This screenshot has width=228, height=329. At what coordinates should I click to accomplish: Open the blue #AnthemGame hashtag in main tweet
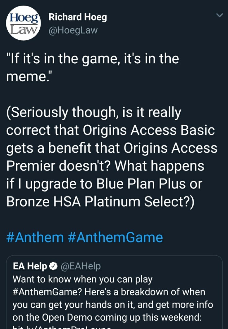(x=115, y=237)
